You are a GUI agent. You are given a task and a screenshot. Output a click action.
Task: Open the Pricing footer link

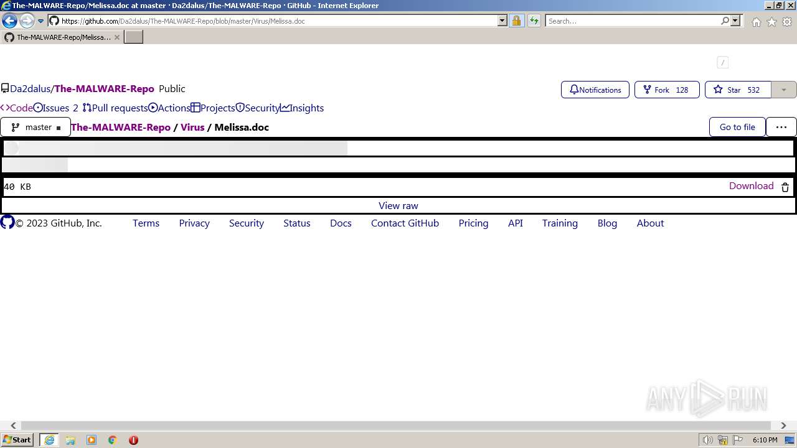pos(474,223)
